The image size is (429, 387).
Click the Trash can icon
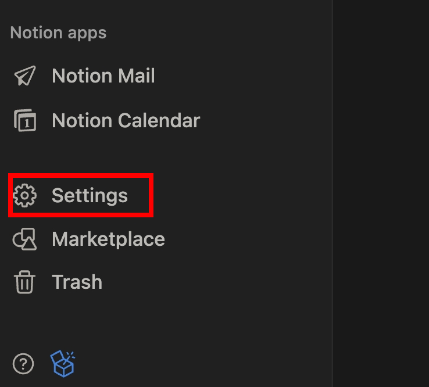tap(24, 282)
